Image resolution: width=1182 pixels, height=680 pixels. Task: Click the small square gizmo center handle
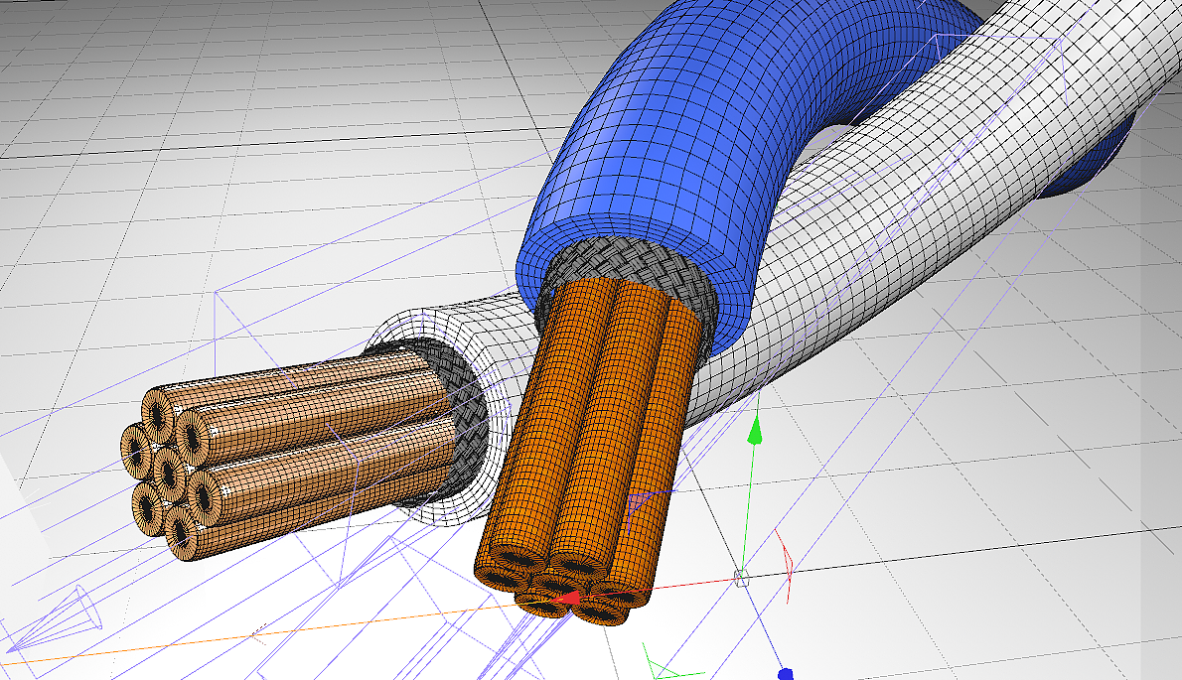740,578
